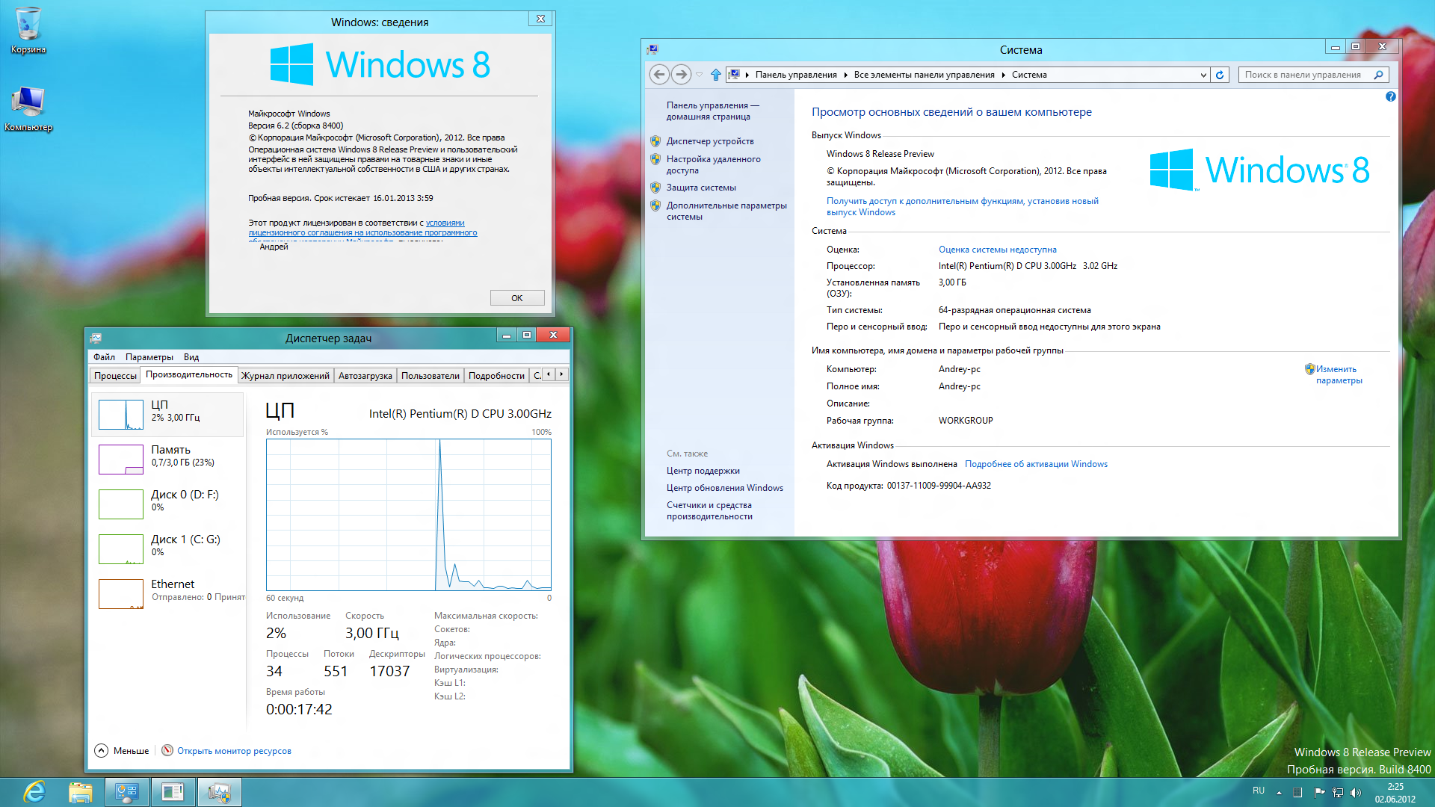Click the tab scroll left arrow in Task Manager
The image size is (1435, 807).
tap(549, 374)
